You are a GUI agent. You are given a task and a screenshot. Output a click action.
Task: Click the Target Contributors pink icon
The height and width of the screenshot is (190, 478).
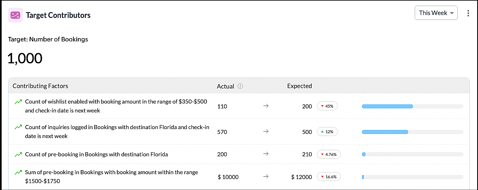15,15
